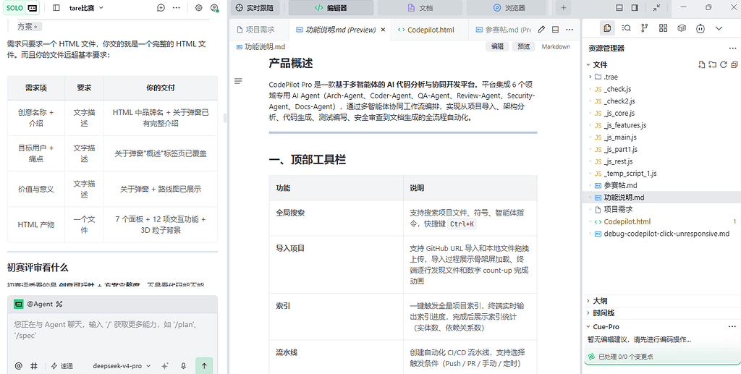Open 资源管理器 more options ellipsis
Image resolution: width=741 pixels, height=374 pixels.
(732, 48)
